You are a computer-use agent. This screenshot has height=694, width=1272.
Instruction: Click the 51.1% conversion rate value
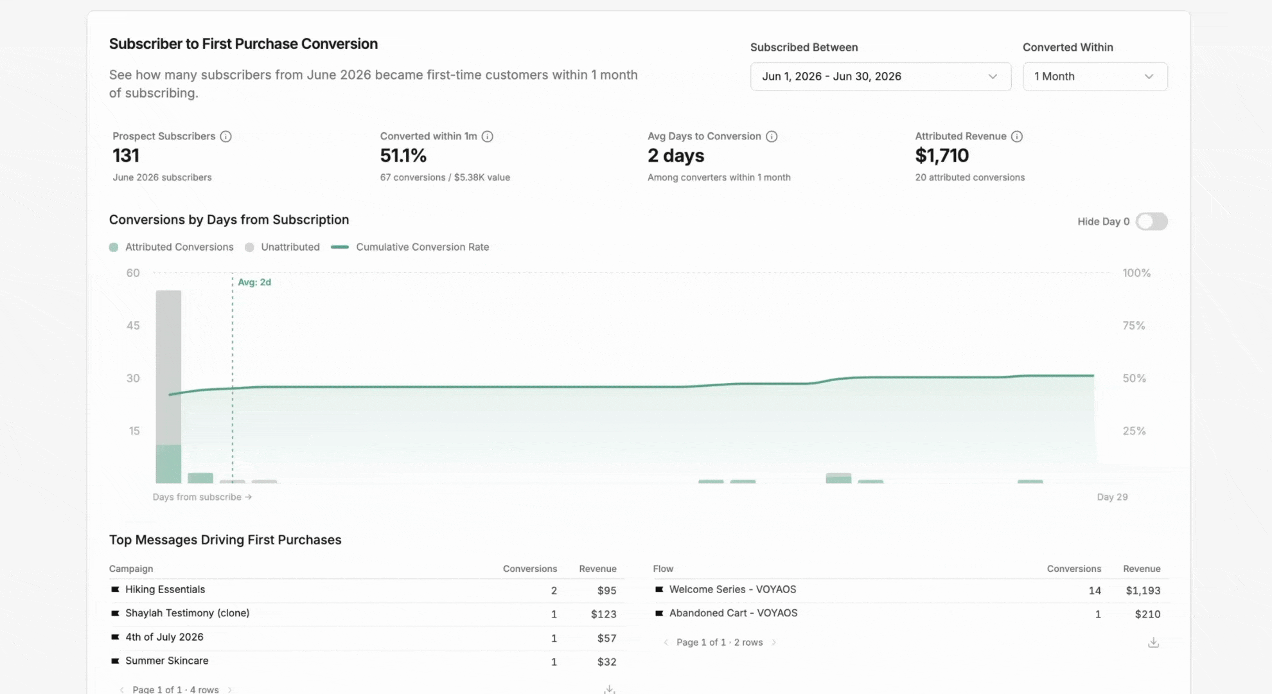[x=403, y=156]
